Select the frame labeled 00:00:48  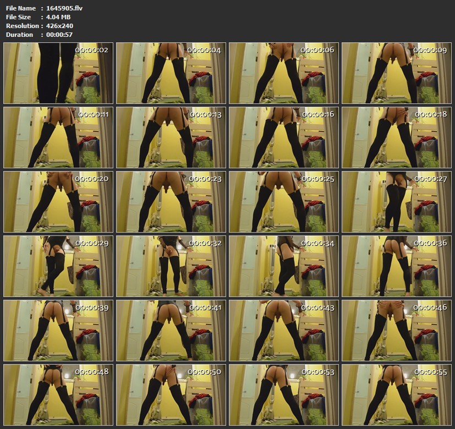58,394
